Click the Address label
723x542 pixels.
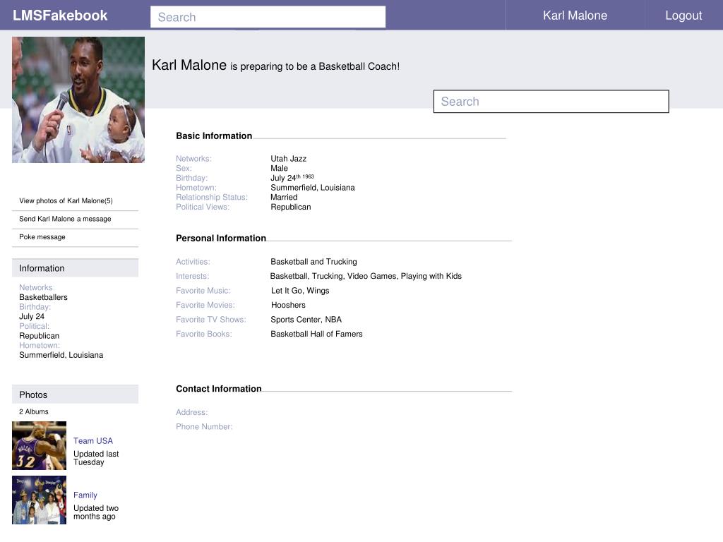click(192, 412)
